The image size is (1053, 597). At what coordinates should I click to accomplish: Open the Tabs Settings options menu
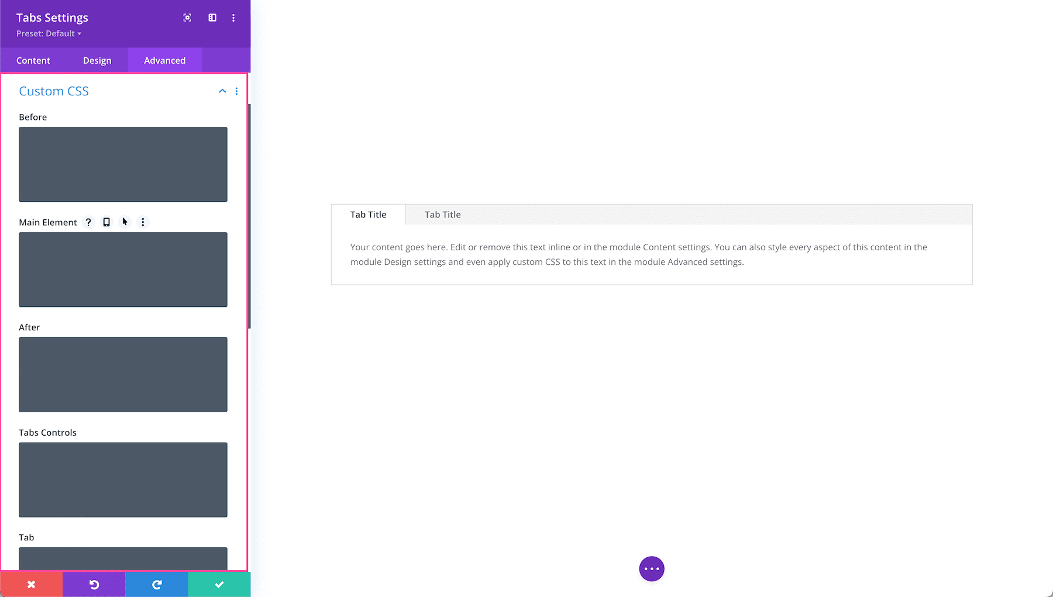tap(233, 18)
